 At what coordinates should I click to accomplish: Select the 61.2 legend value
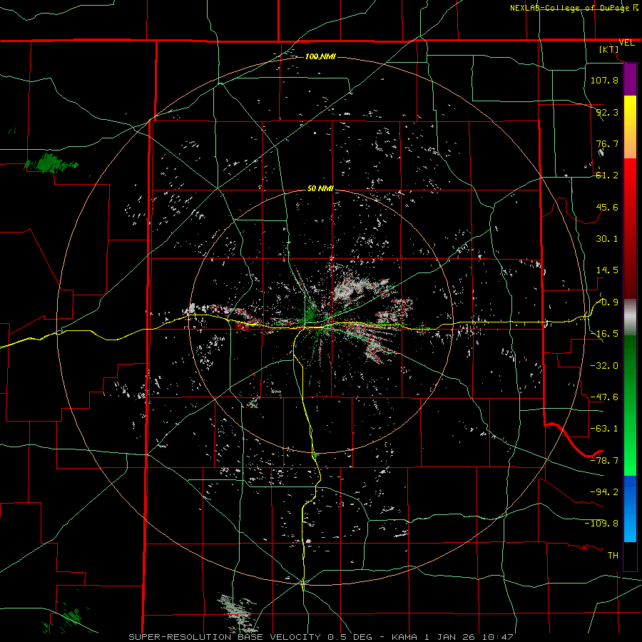(607, 175)
